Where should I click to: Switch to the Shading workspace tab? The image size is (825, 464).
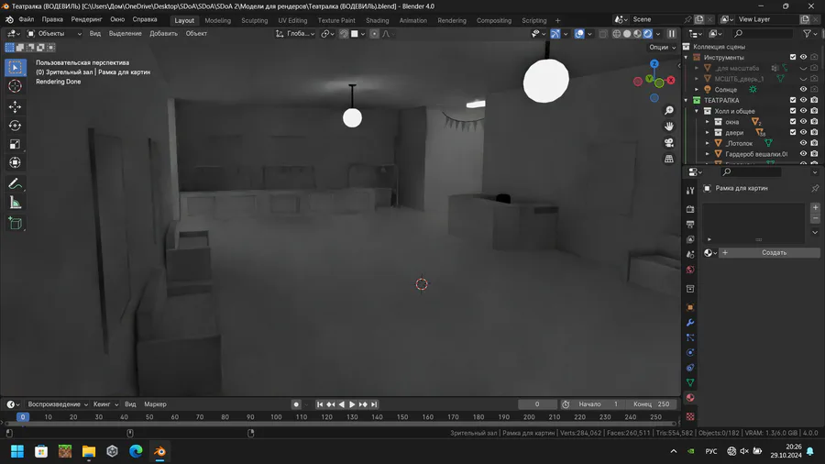coord(378,20)
